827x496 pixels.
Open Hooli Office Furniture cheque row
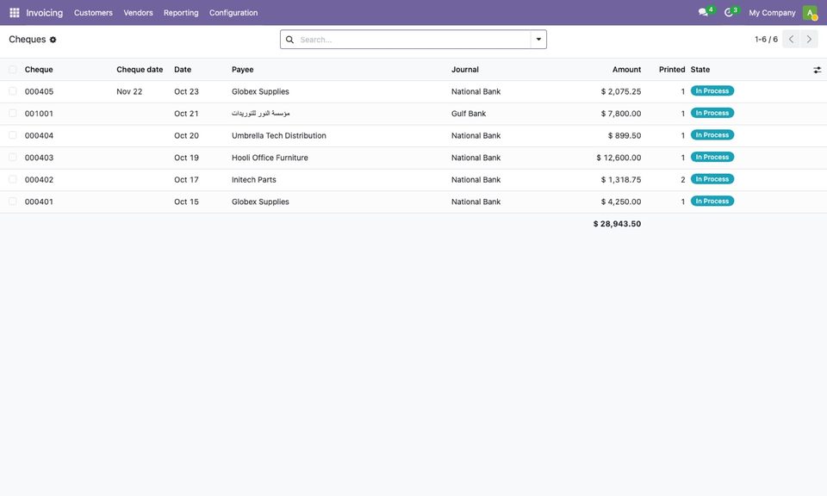(413, 158)
